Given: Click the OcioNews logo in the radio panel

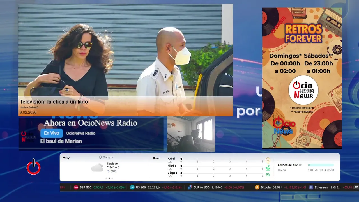Looking at the screenshot, I should pos(29,137).
